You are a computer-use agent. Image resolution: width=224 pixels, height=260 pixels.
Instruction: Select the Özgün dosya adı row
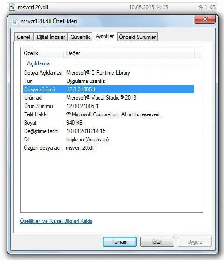coord(109,148)
